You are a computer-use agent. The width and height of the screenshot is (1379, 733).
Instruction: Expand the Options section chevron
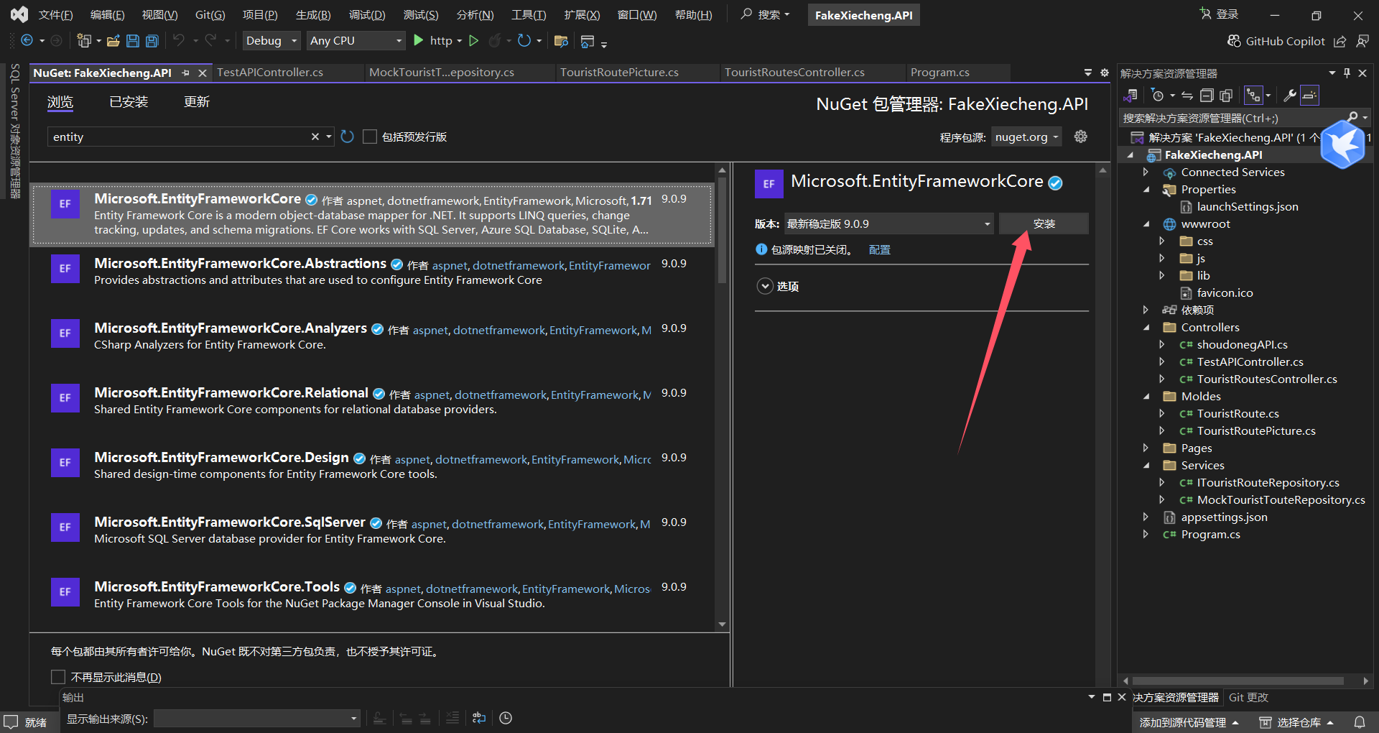[x=765, y=286]
